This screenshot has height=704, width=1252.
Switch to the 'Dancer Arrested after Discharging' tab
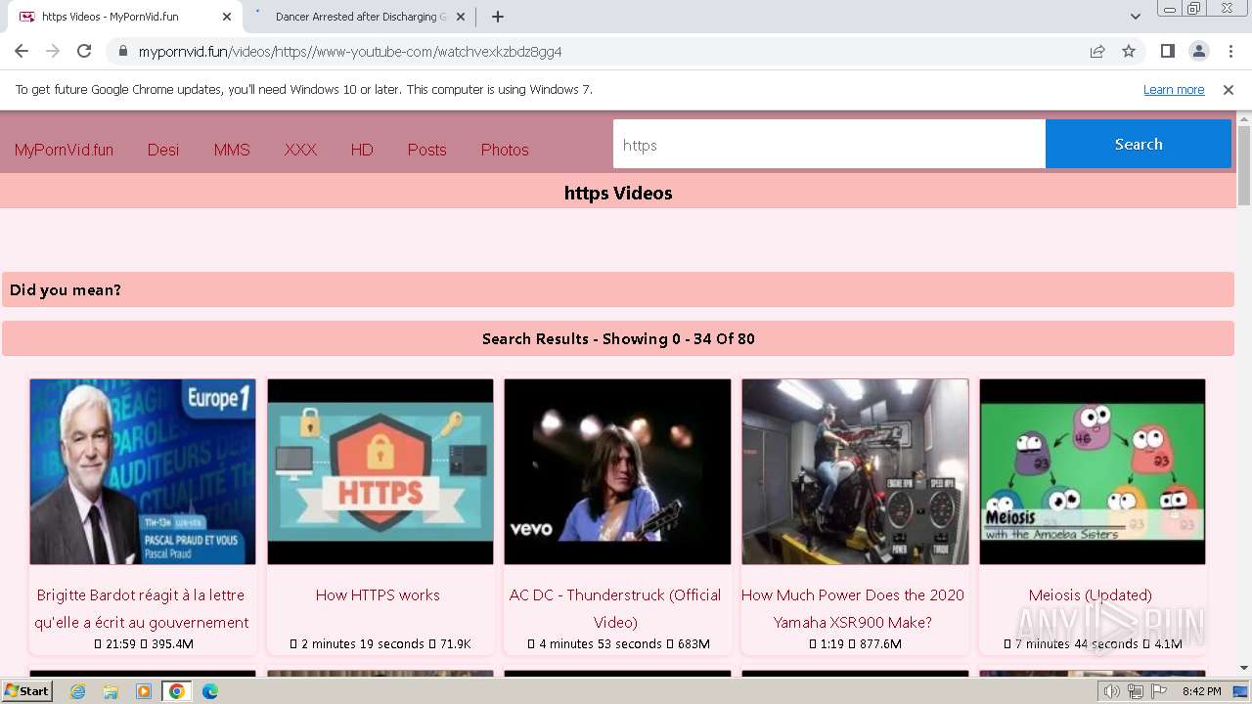pos(360,17)
